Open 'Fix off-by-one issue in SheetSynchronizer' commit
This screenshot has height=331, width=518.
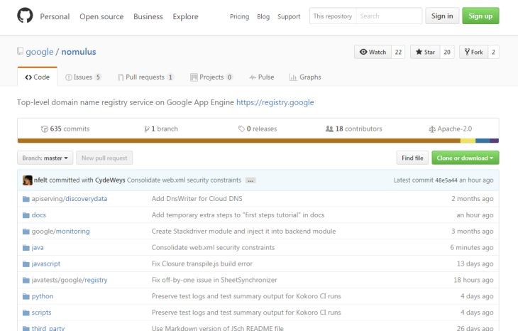[214, 280]
